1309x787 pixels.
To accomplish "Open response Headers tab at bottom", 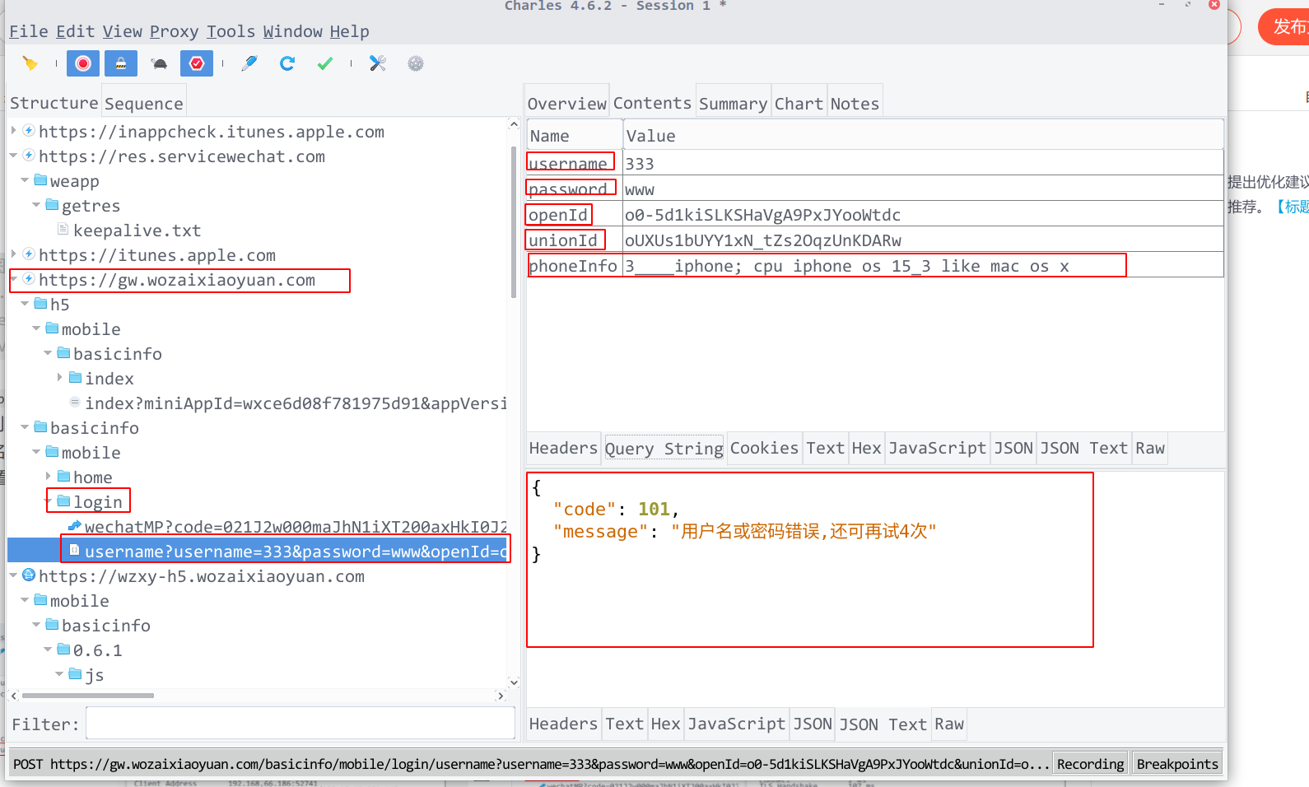I will click(563, 724).
